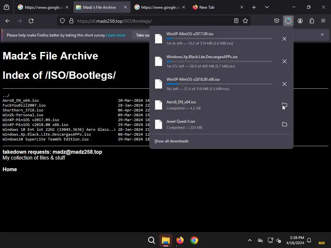The image size is (331, 248).
Task: Open Shorthorn_3718.iso file link
Action: click(23, 110)
